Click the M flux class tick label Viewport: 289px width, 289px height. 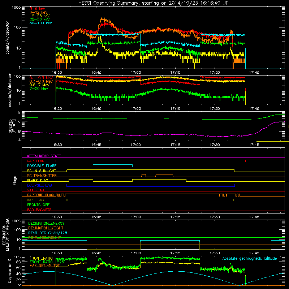(19, 113)
